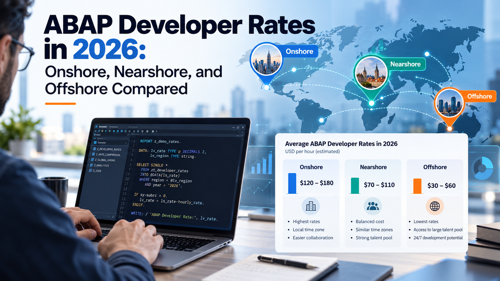Viewport: 500px width, 281px height.
Task: Click 'USD per hour (estimated)' subtitle
Action: pyautogui.click(x=312, y=151)
